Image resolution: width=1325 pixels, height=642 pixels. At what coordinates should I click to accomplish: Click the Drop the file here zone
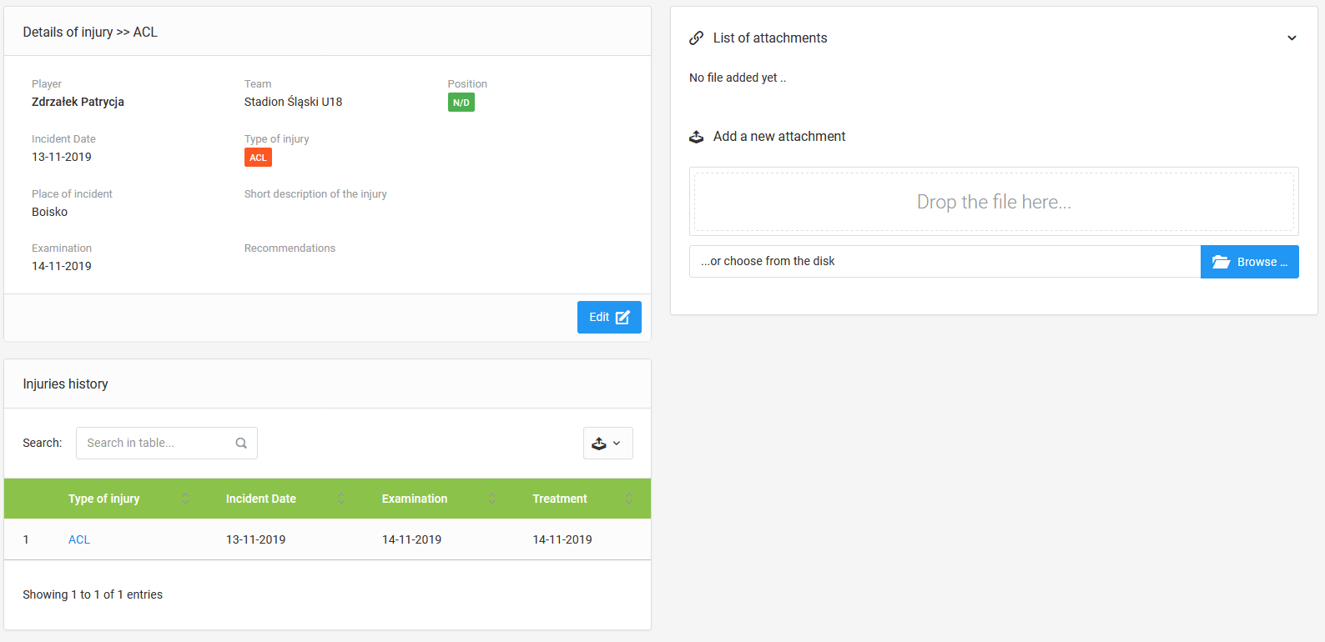(x=993, y=202)
